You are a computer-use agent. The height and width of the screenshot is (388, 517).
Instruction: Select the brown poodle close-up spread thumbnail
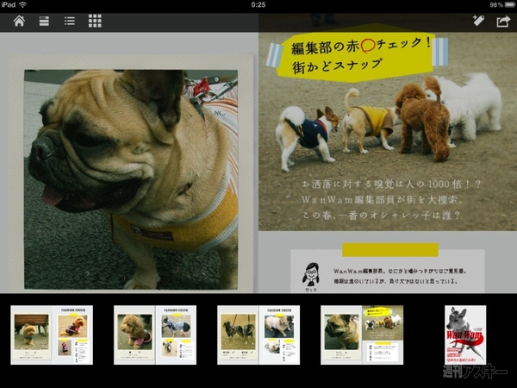pos(155,335)
